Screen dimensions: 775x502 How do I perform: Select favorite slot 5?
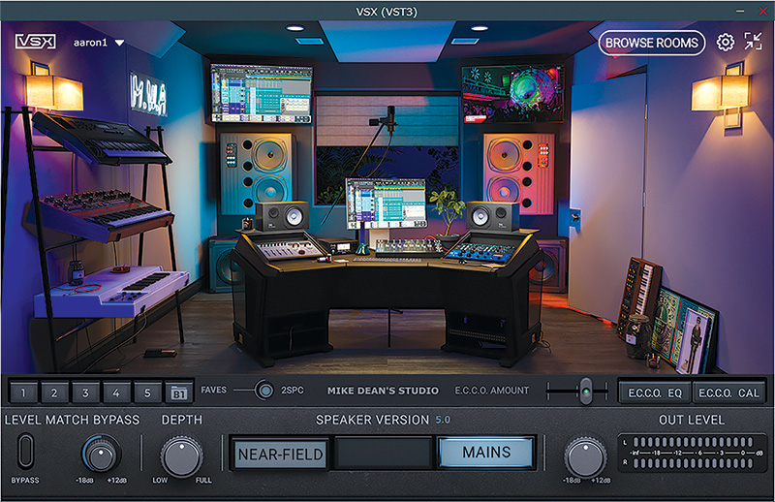[x=147, y=392]
